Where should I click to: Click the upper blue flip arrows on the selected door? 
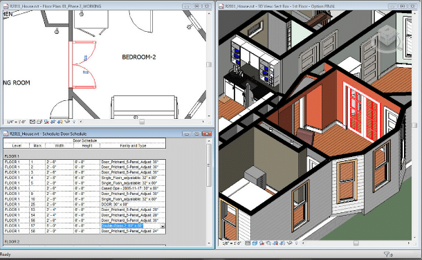[x=85, y=58]
